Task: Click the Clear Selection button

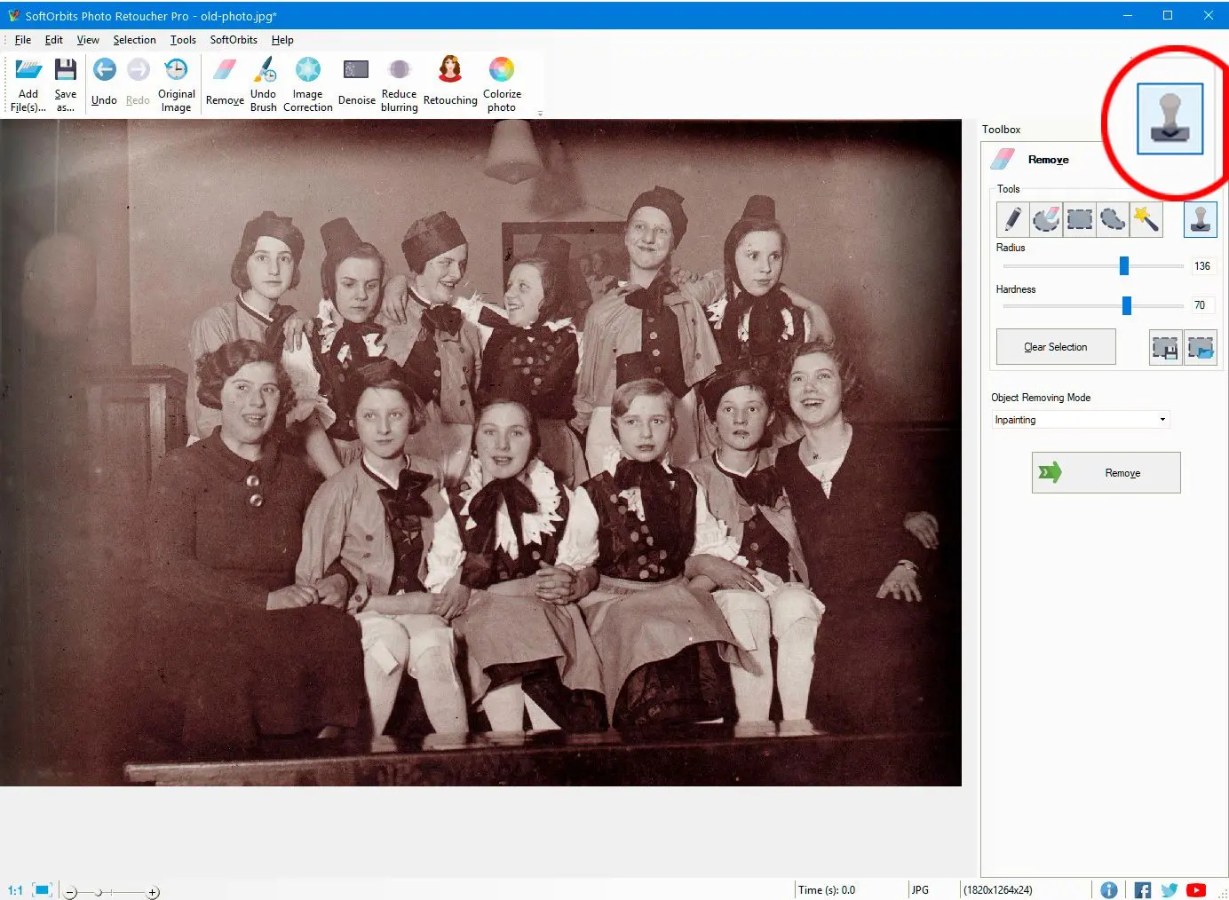Action: 1056,347
